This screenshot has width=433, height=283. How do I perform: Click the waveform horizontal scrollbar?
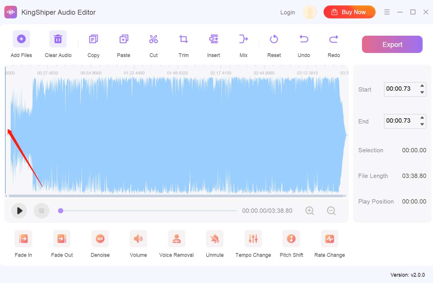176,196
